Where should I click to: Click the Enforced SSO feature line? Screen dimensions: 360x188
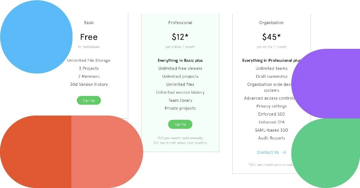pyautogui.click(x=272, y=114)
